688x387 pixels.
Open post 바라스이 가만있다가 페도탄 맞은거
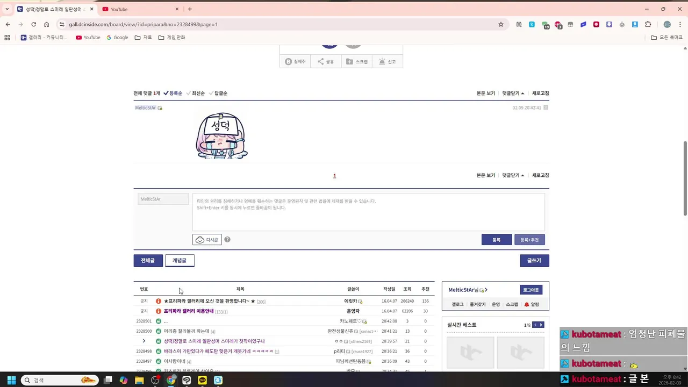(218, 351)
